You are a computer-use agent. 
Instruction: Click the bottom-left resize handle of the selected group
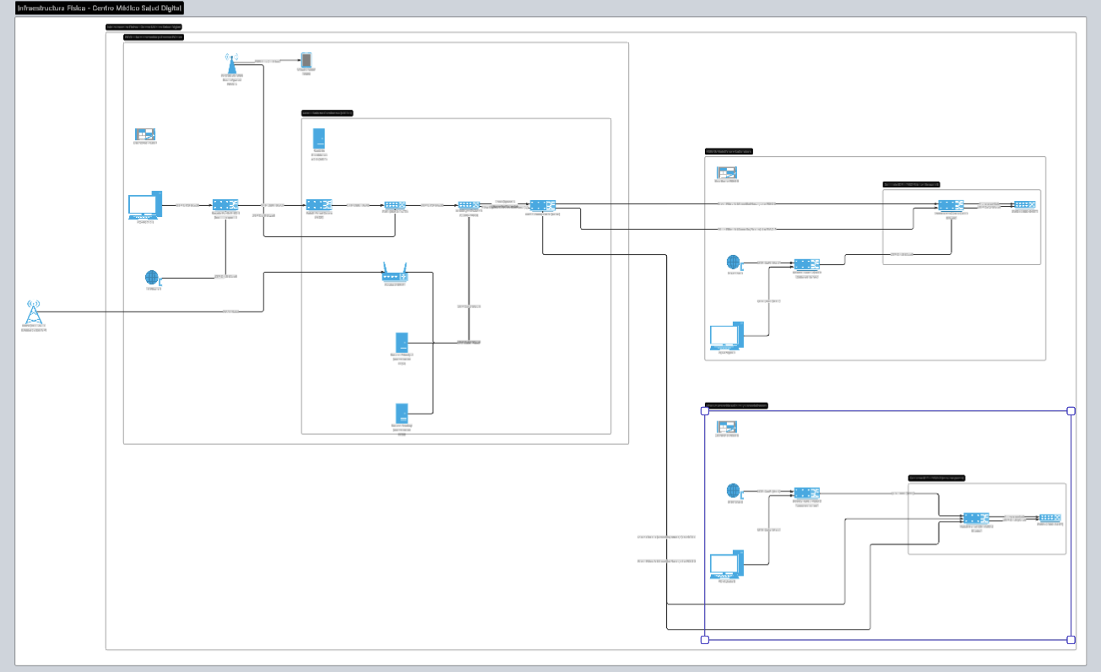[705, 640]
